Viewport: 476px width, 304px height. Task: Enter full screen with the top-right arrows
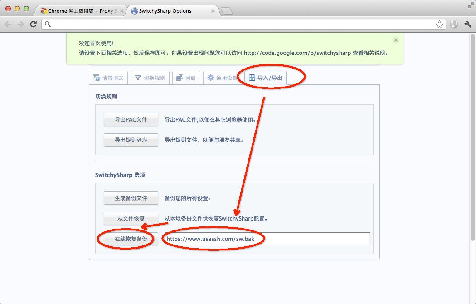(470, 5)
